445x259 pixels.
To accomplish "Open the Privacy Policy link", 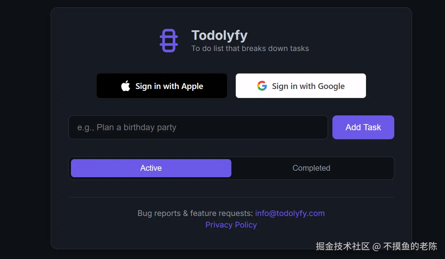I will (231, 225).
